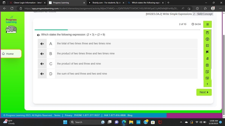Choose answer C product of two and three
Viewport: 225px width, 126px height.
(118, 64)
